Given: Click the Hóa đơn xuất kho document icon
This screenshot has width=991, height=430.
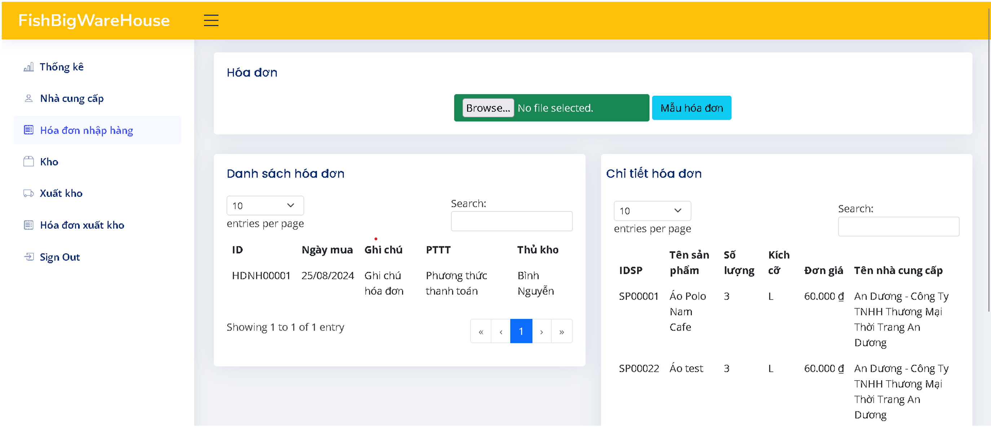Looking at the screenshot, I should click(28, 225).
